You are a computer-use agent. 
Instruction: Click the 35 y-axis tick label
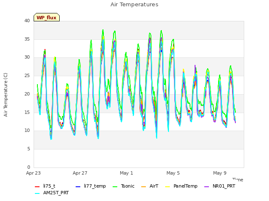(27, 39)
